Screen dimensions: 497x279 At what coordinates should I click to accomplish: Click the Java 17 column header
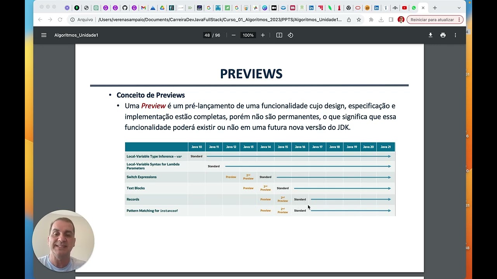(x=317, y=147)
